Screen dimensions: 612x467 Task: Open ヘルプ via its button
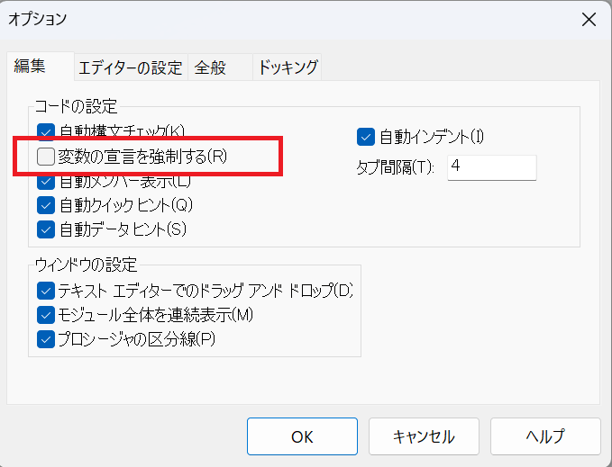point(545,436)
